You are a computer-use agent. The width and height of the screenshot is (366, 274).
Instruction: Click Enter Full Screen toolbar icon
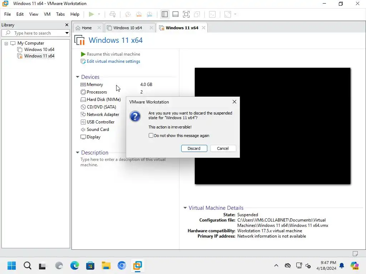point(186,14)
